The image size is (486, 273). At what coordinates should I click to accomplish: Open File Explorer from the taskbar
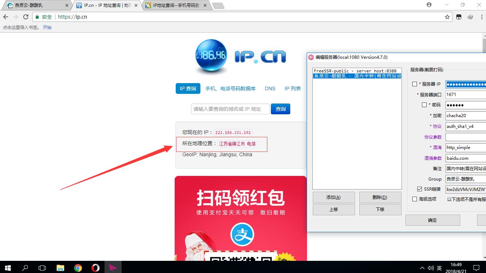60,268
